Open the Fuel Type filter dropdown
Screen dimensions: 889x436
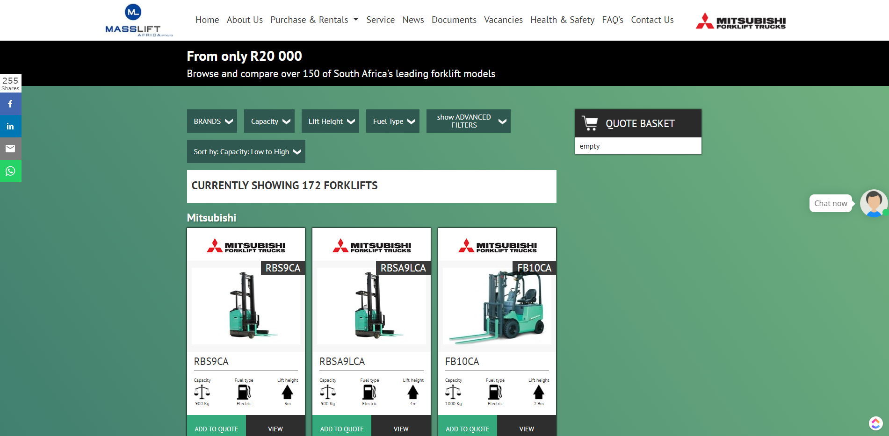click(393, 121)
